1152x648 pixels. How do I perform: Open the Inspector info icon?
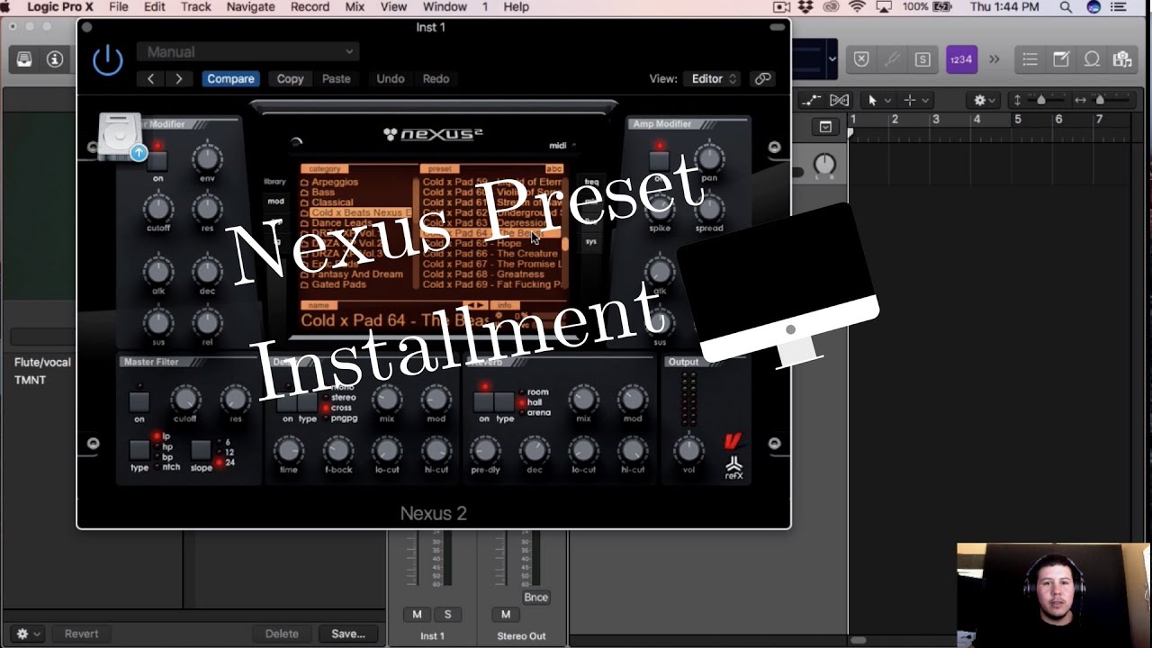click(x=55, y=59)
